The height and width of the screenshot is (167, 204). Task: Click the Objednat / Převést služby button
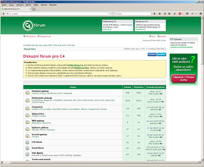click(183, 79)
